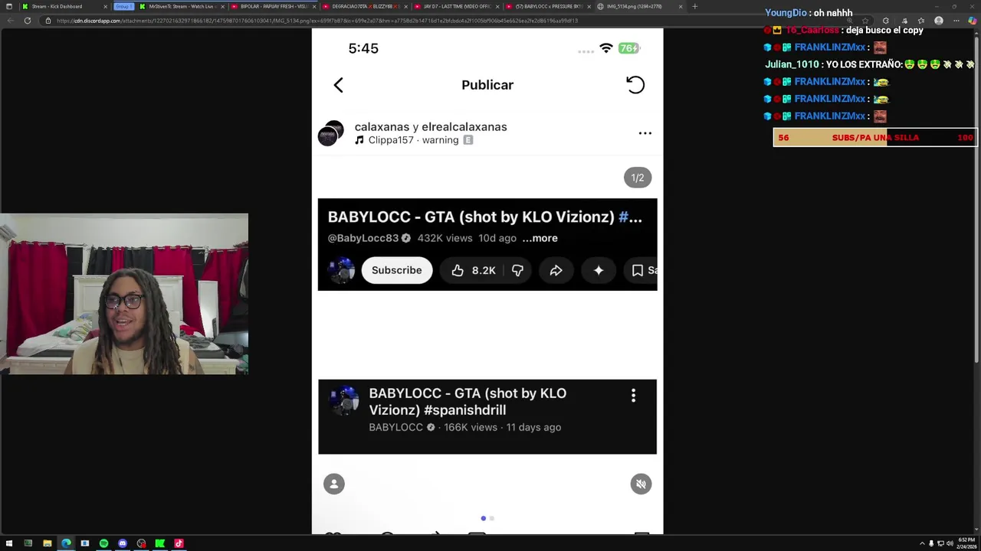Tap the music note audio icon
The height and width of the screenshot is (551, 981).
tap(359, 140)
